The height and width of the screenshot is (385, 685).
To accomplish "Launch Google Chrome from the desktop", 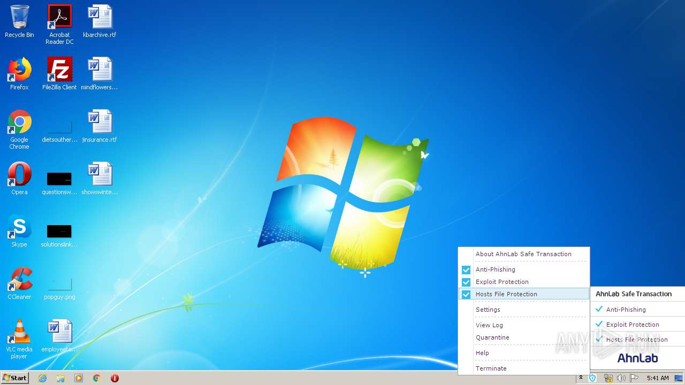I will click(19, 129).
